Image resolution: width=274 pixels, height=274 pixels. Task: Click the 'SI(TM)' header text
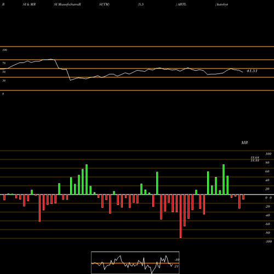[x=104, y=4]
